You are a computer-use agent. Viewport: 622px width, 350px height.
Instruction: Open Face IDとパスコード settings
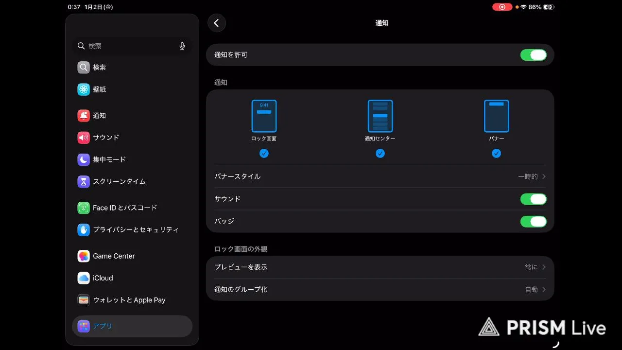[x=125, y=208]
